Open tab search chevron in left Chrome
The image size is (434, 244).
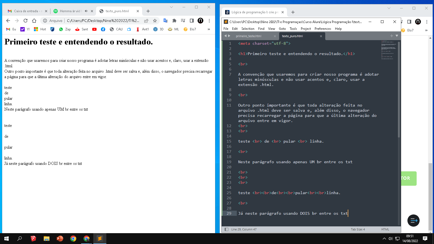click(171, 7)
